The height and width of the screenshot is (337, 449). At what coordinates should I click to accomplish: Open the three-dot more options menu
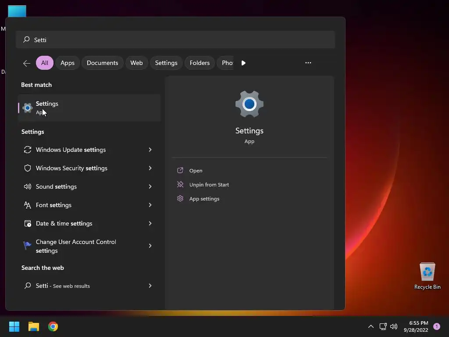(308, 63)
